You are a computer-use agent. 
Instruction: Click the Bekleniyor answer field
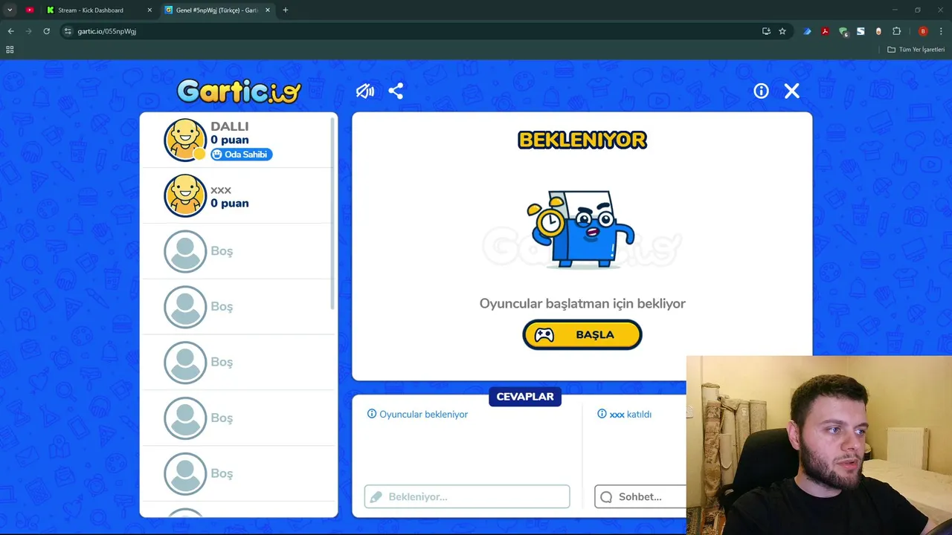click(x=467, y=496)
